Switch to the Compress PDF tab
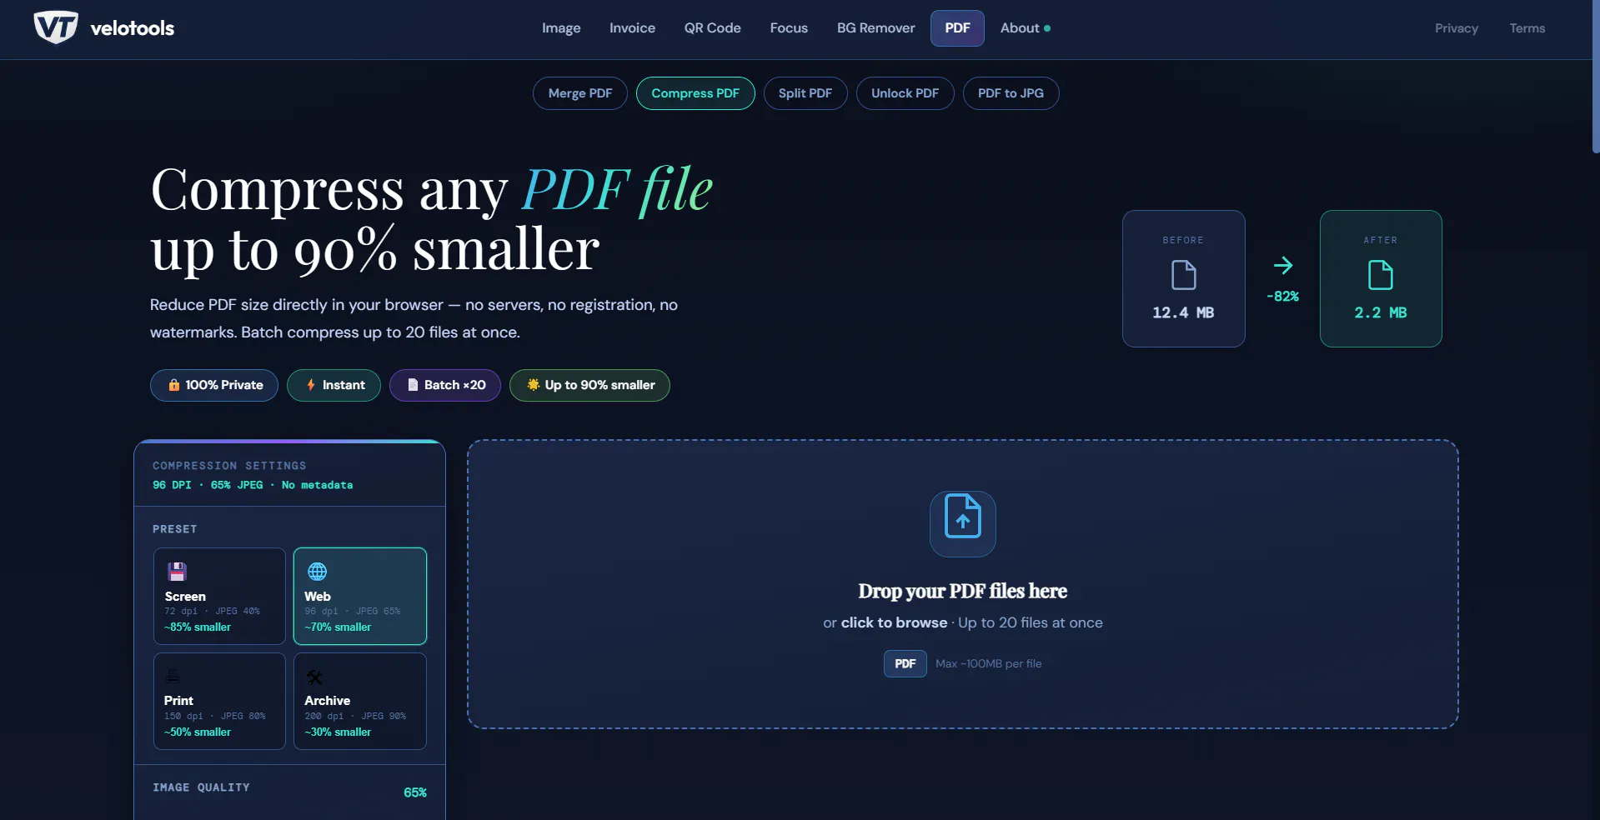Image resolution: width=1600 pixels, height=820 pixels. [x=695, y=93]
